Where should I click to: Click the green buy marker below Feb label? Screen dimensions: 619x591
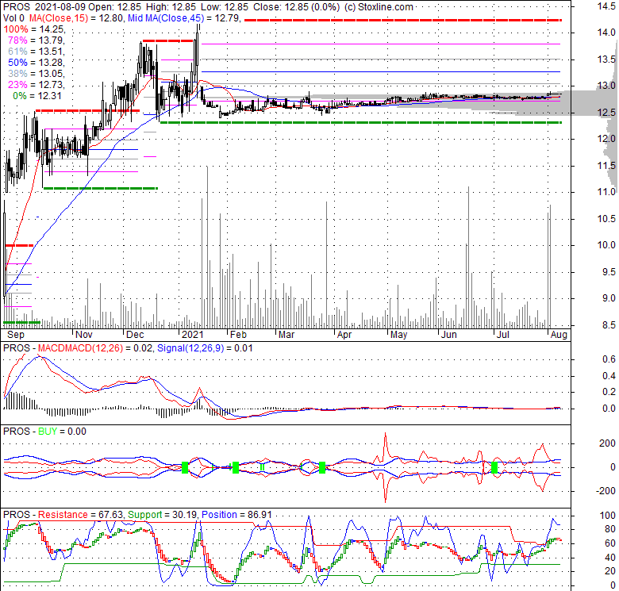point(236,467)
